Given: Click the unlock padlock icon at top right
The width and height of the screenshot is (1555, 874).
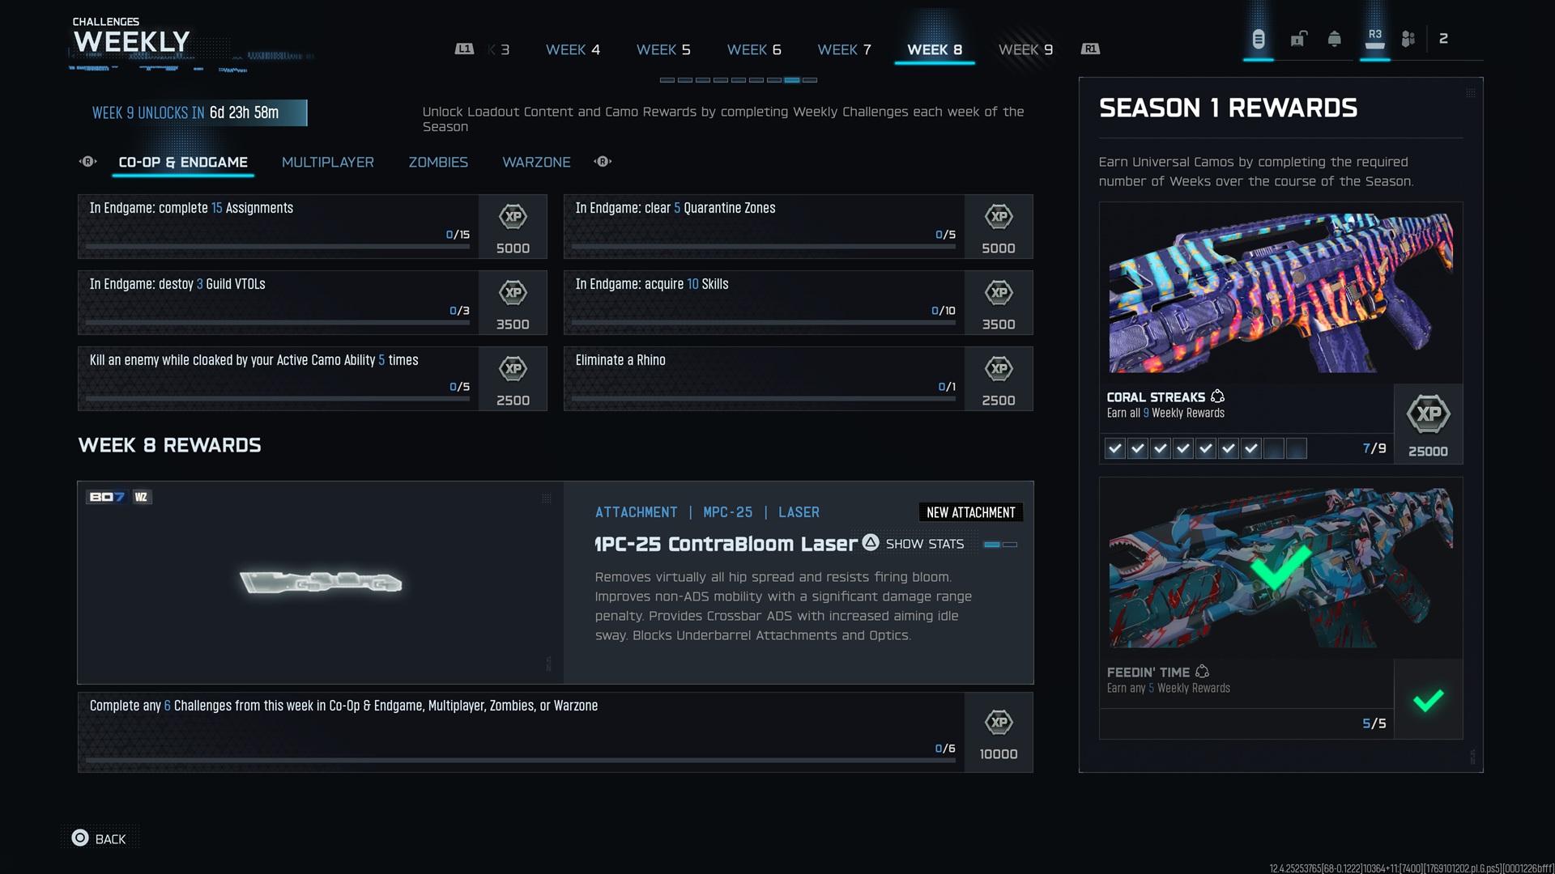Looking at the screenshot, I should [1299, 38].
